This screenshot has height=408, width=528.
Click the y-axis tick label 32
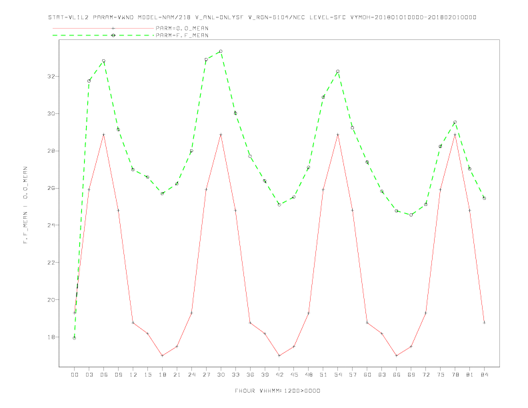(51, 77)
